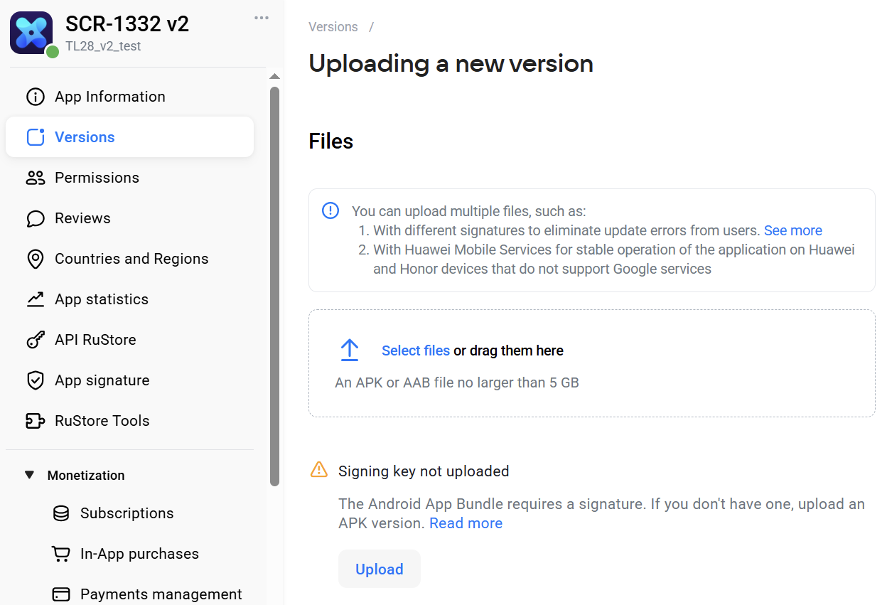
Task: Click the Upload signing key button
Action: coord(379,569)
